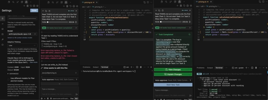Screen dimensions: 268x100
Task: Click split terminal icon in left terminal panel
Action: click(x=137, y=67)
